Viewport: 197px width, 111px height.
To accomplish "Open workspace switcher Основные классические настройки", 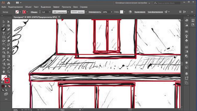I will [133, 3].
